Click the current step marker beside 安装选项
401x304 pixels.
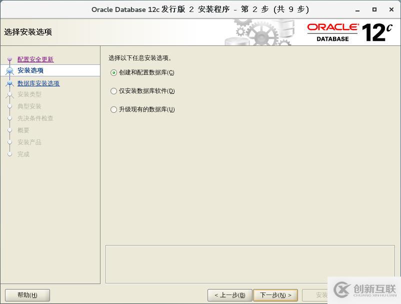[9, 70]
